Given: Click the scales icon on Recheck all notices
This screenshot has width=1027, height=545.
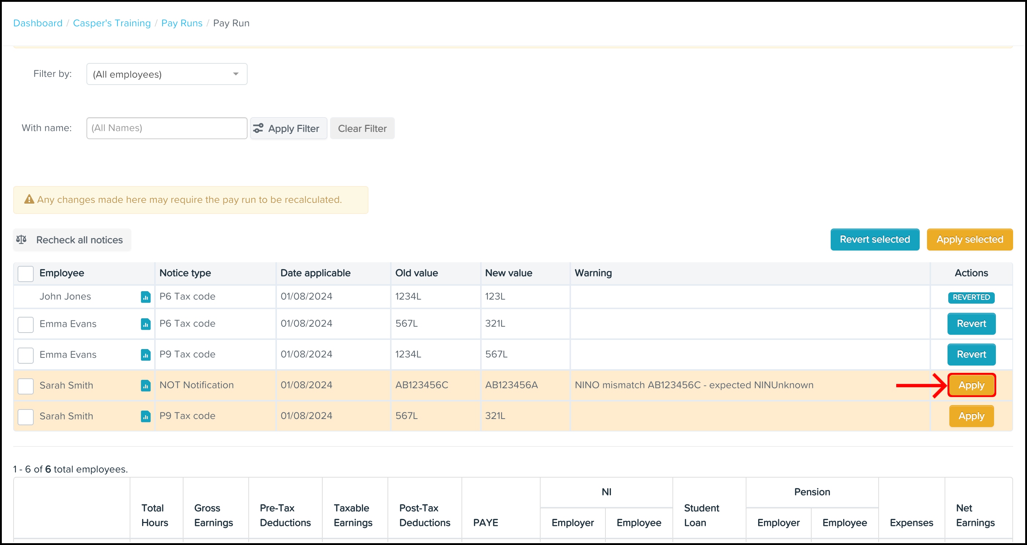Looking at the screenshot, I should 22,240.
